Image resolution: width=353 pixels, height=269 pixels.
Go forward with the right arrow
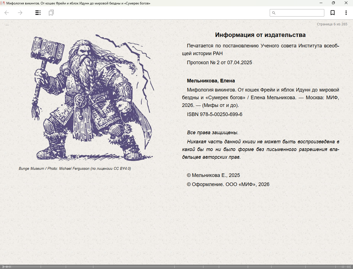pos(20,13)
